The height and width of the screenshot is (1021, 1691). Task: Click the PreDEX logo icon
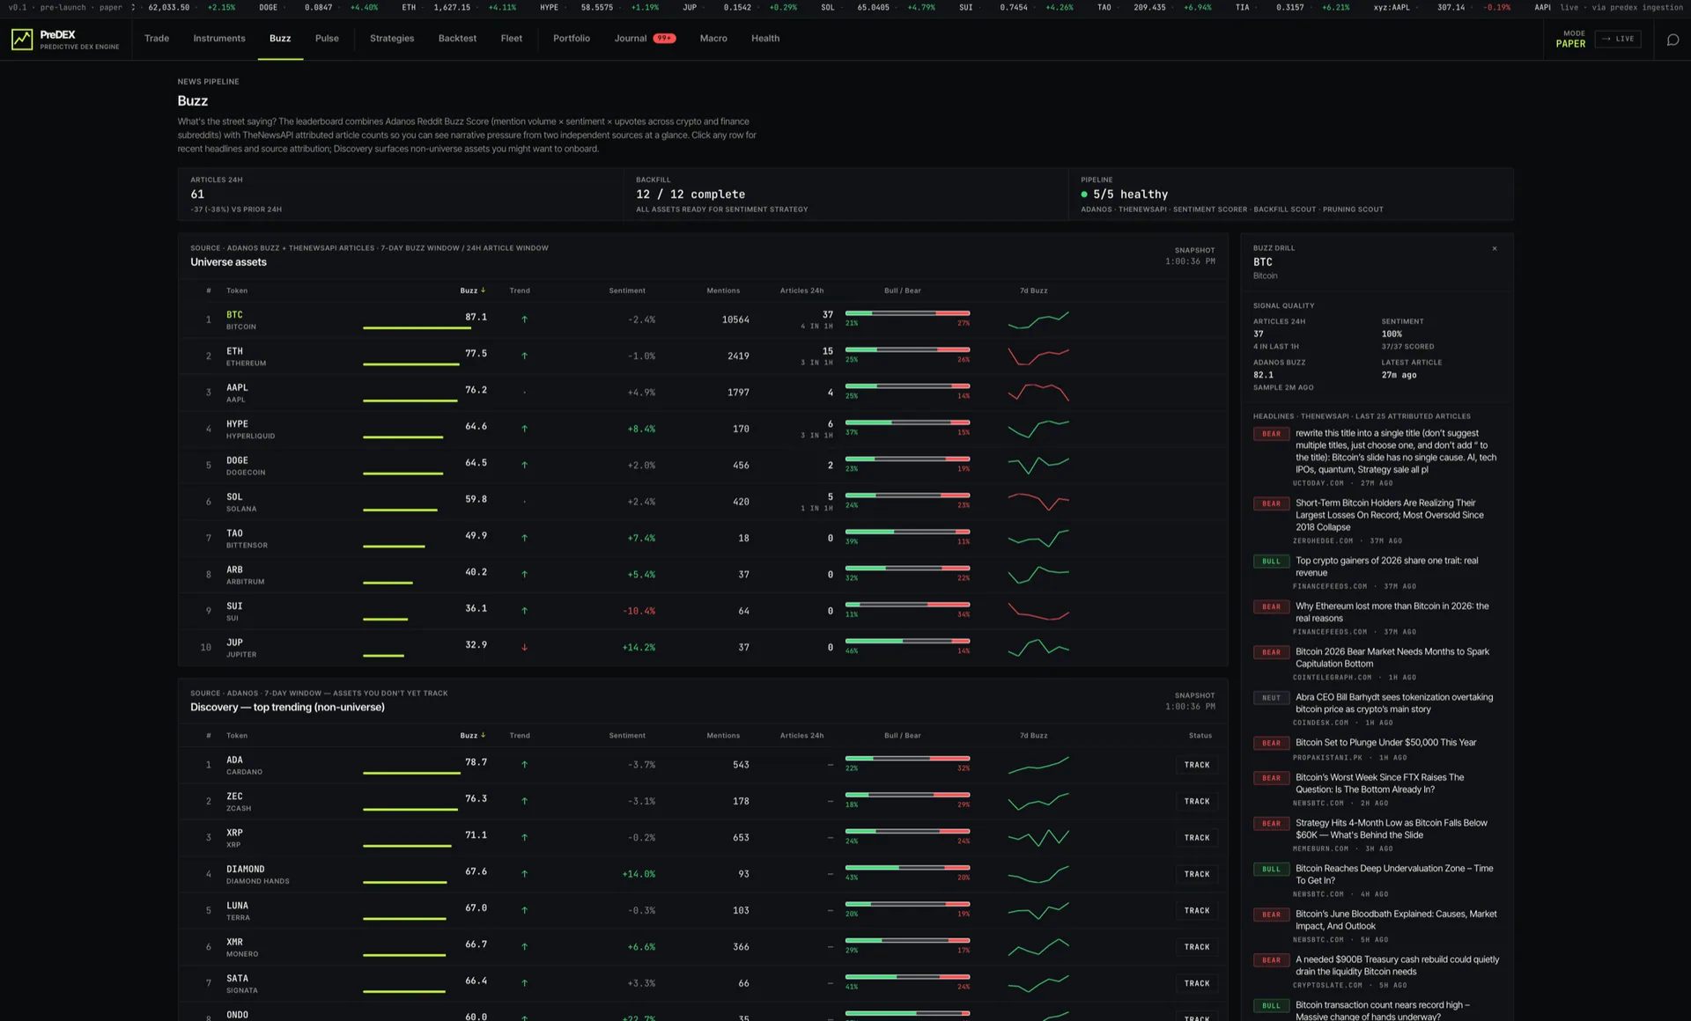tap(22, 40)
